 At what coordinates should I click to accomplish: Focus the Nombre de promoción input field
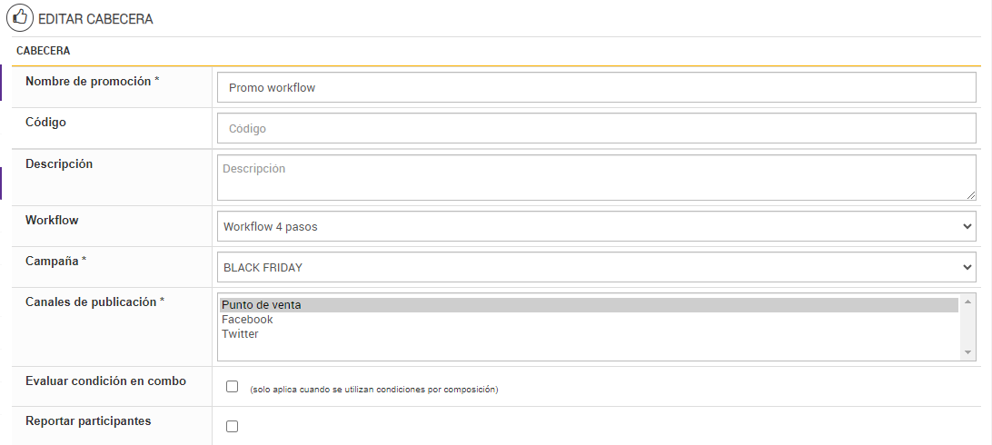(x=596, y=88)
